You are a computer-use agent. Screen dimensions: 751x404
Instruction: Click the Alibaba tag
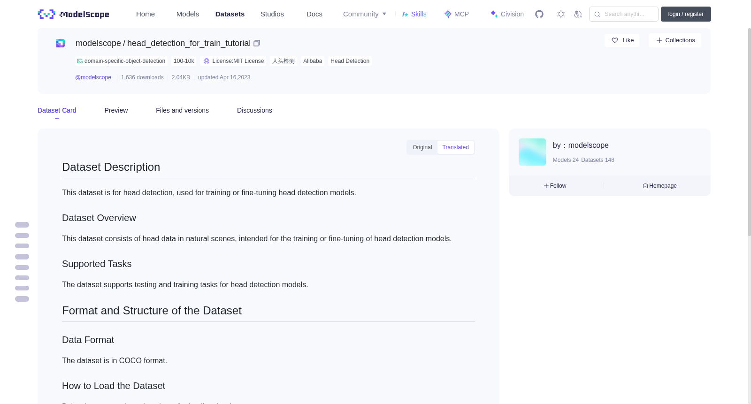pyautogui.click(x=313, y=61)
